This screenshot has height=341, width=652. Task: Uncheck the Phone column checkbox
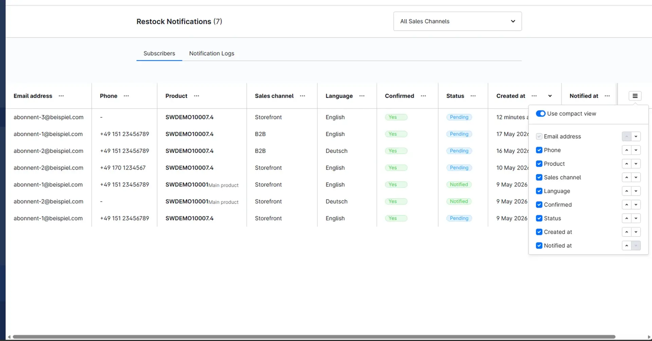point(539,150)
